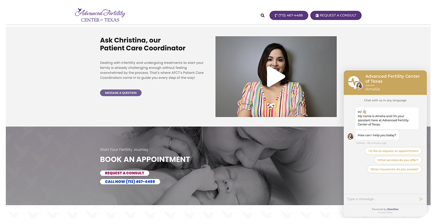Click the send arrow icon in chat
Image resolution: width=437 pixels, height=224 pixels.
point(421,199)
